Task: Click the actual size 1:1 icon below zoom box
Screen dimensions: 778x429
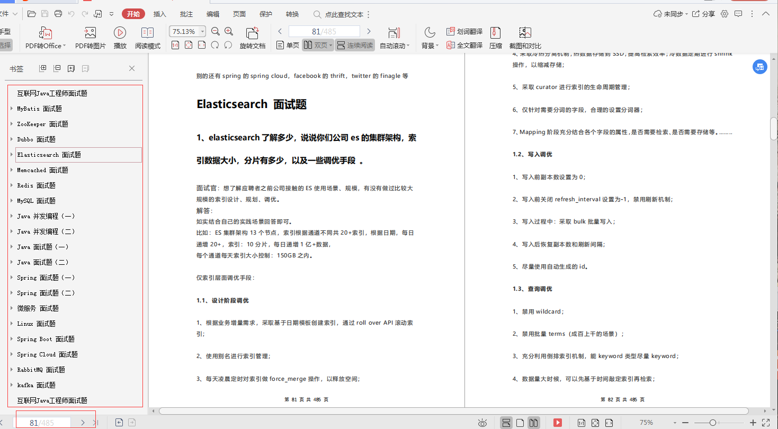Action: click(175, 45)
